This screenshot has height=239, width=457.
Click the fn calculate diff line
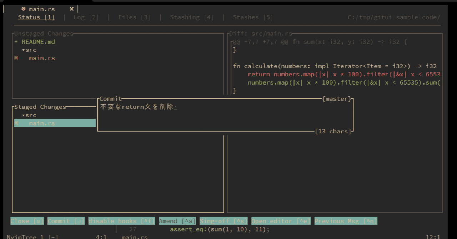[335, 66]
